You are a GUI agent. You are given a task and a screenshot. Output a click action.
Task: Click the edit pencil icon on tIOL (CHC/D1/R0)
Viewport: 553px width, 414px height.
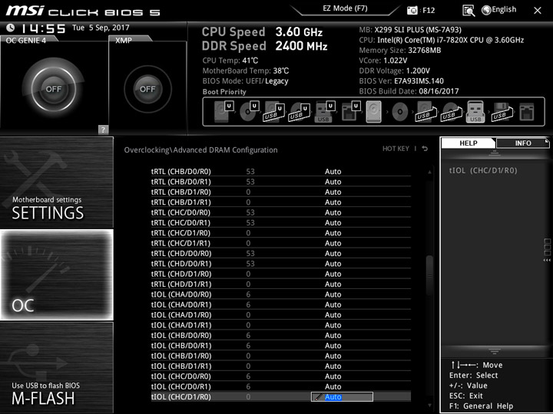tap(318, 397)
